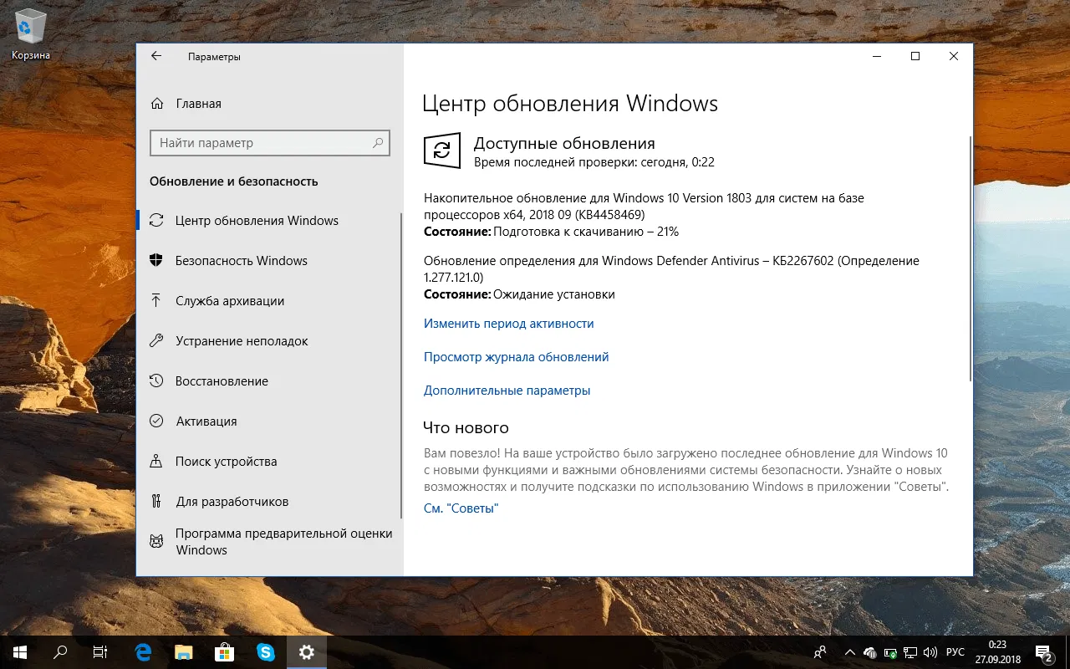Open the volume control in system tray
1070x669 pixels.
click(x=930, y=651)
